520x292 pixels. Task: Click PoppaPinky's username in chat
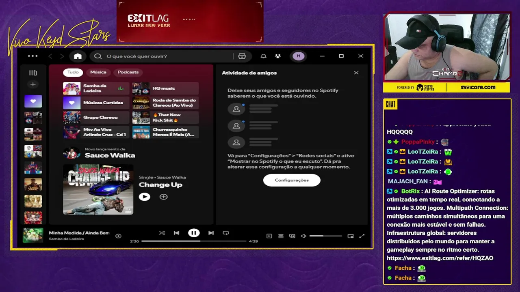click(x=418, y=142)
